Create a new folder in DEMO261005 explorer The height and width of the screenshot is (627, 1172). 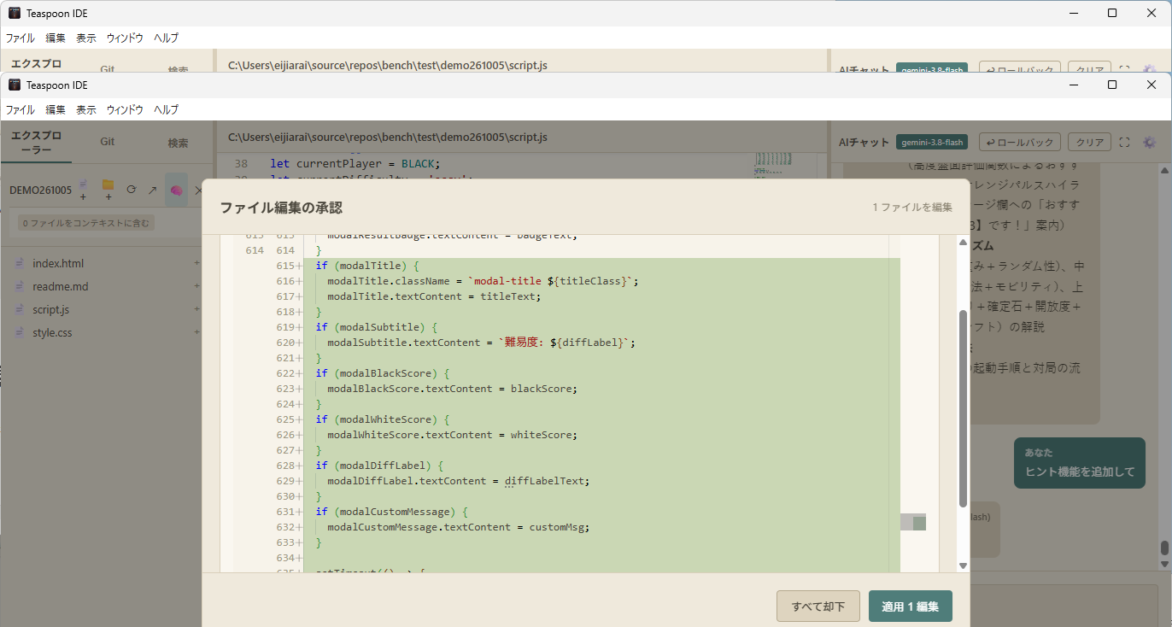pyautogui.click(x=108, y=190)
